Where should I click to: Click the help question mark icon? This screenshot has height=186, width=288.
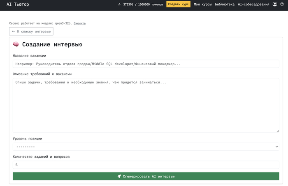pos(282,4)
